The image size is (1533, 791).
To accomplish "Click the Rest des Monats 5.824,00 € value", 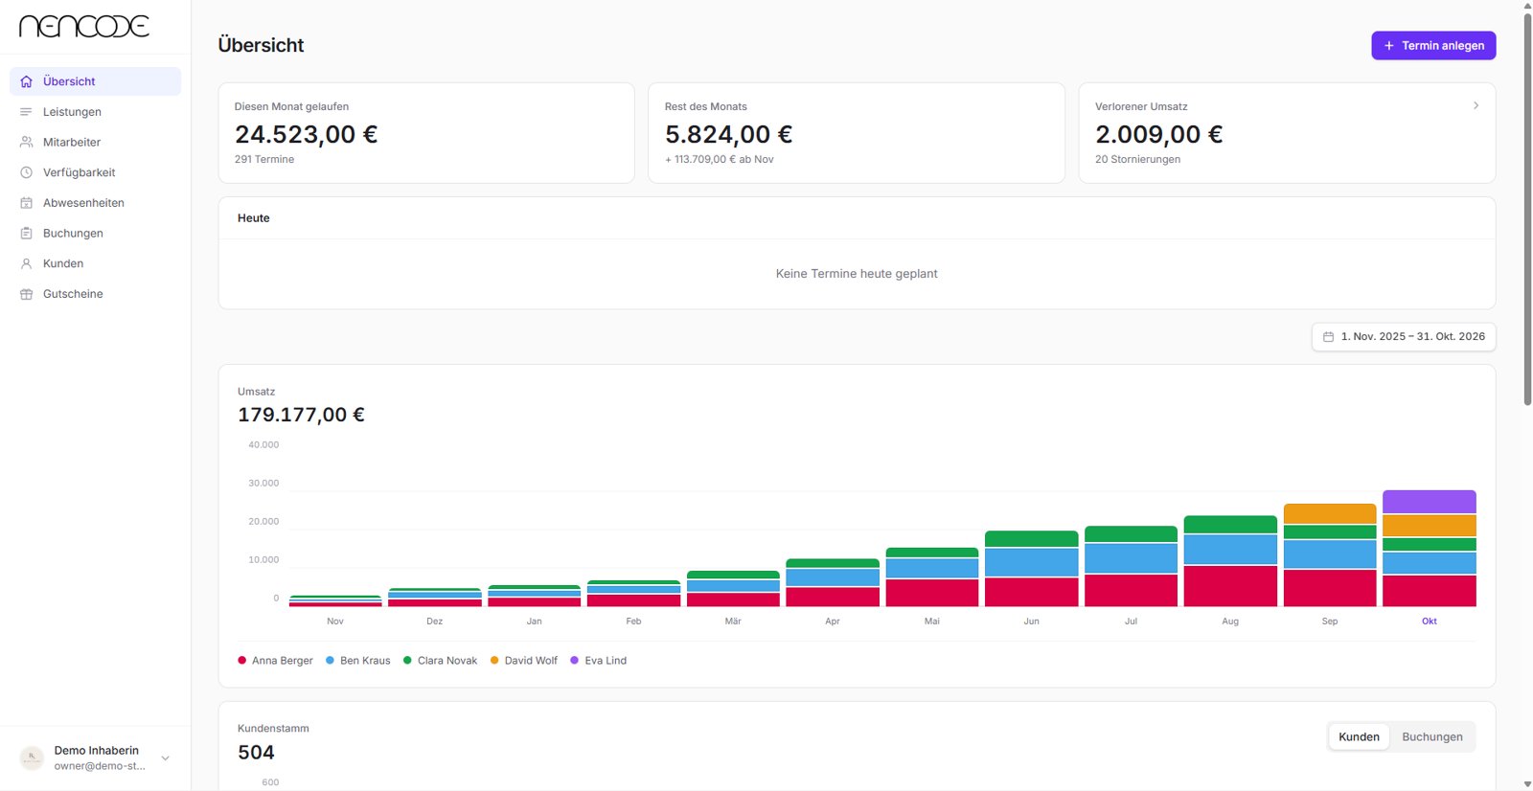I will point(729,134).
